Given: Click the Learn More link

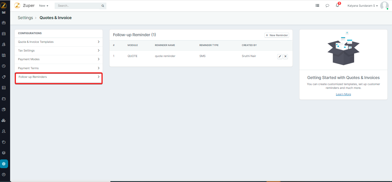Looking at the screenshot, I should tap(343, 94).
